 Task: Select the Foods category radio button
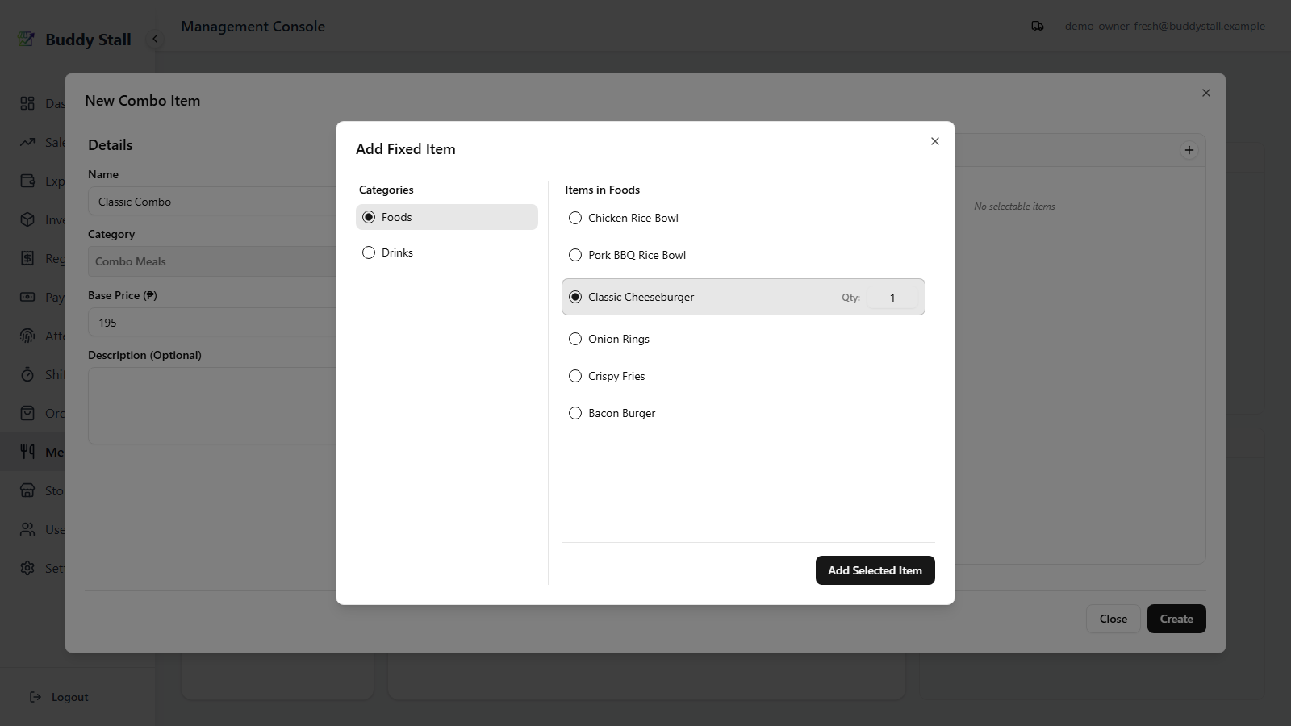369,217
